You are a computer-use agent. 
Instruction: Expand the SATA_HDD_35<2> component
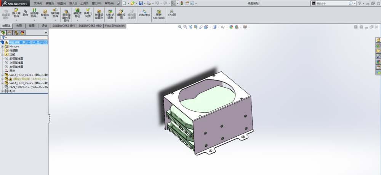click(2, 83)
